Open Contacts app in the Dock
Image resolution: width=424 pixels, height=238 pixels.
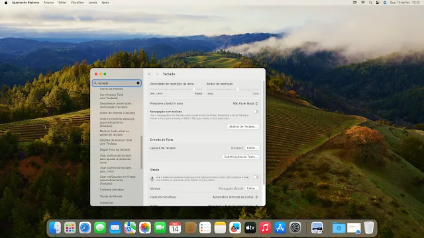(190, 227)
